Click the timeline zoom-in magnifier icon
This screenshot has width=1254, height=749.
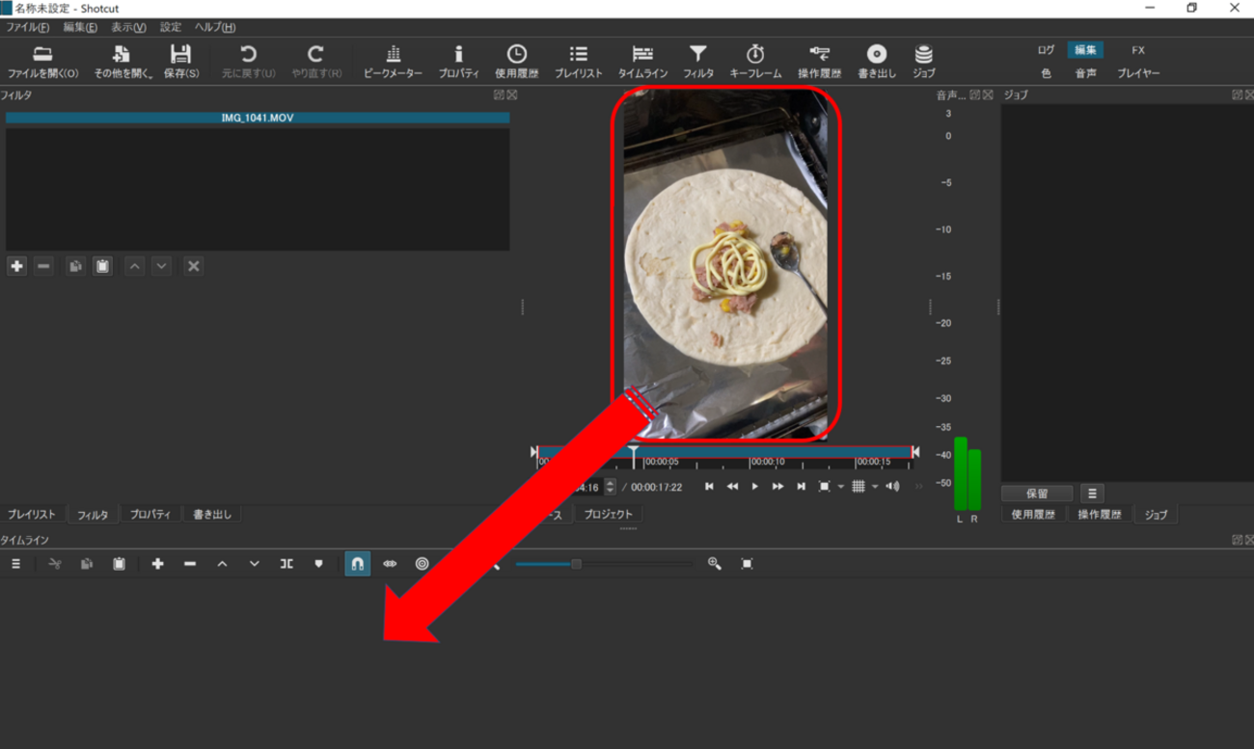coord(715,564)
